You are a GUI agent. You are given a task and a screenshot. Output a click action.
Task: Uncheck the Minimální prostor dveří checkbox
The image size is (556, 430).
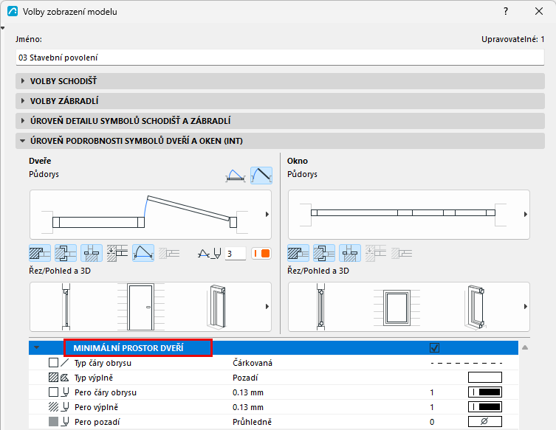(434, 348)
